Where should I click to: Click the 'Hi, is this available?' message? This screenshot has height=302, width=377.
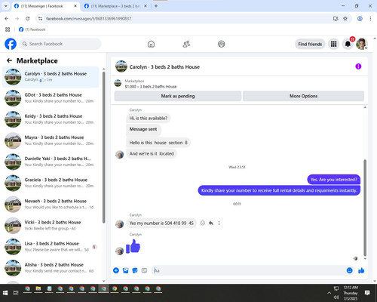(x=149, y=119)
